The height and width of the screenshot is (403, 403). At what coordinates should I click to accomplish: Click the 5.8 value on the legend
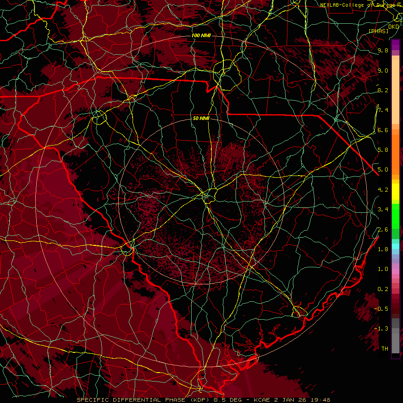[x=383, y=150]
